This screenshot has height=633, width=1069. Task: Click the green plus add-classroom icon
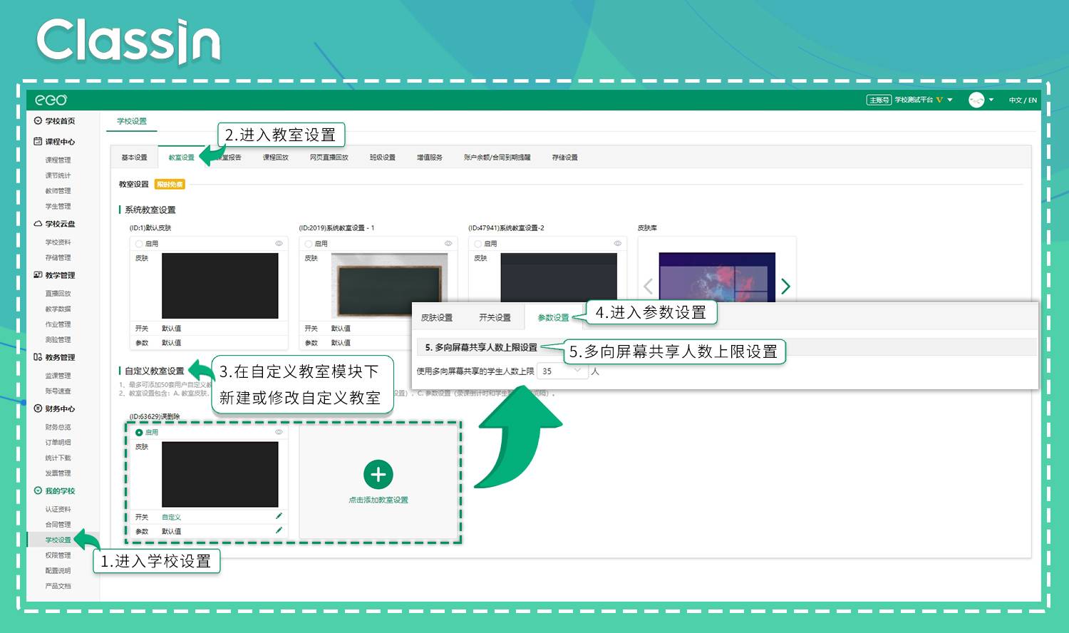(x=378, y=475)
